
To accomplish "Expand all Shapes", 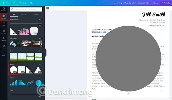I will [x=41, y=64].
